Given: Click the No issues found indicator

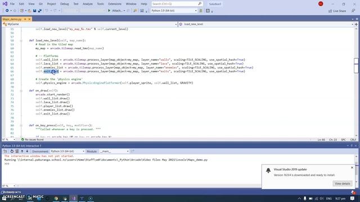Looking at the screenshot, I should (x=32, y=140).
